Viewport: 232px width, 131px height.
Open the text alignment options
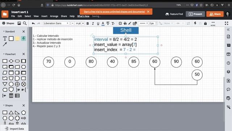pos(108,23)
